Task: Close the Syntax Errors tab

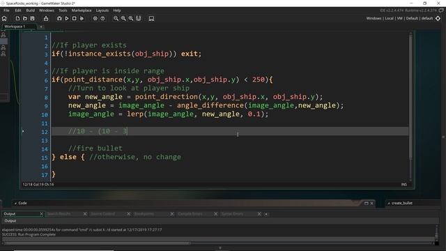Action: click(x=259, y=214)
